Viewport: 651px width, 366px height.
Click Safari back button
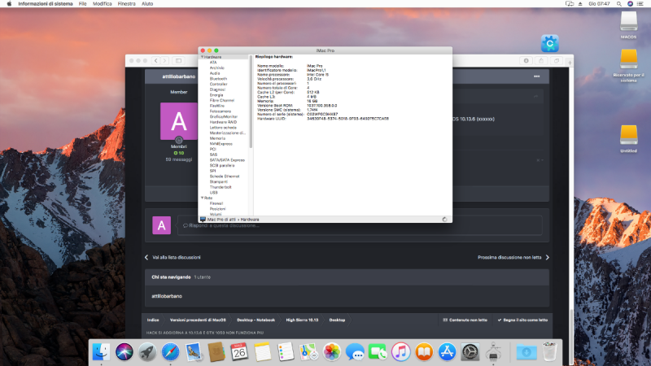[156, 60]
